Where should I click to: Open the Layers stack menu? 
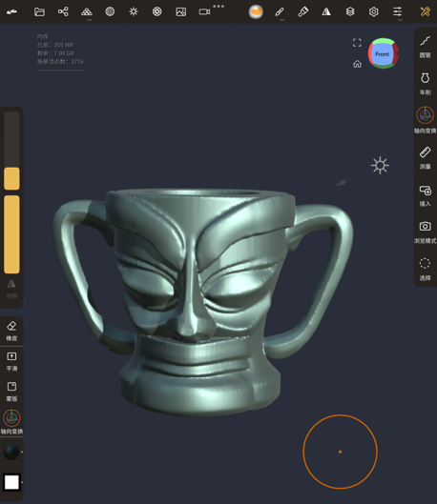(x=350, y=11)
